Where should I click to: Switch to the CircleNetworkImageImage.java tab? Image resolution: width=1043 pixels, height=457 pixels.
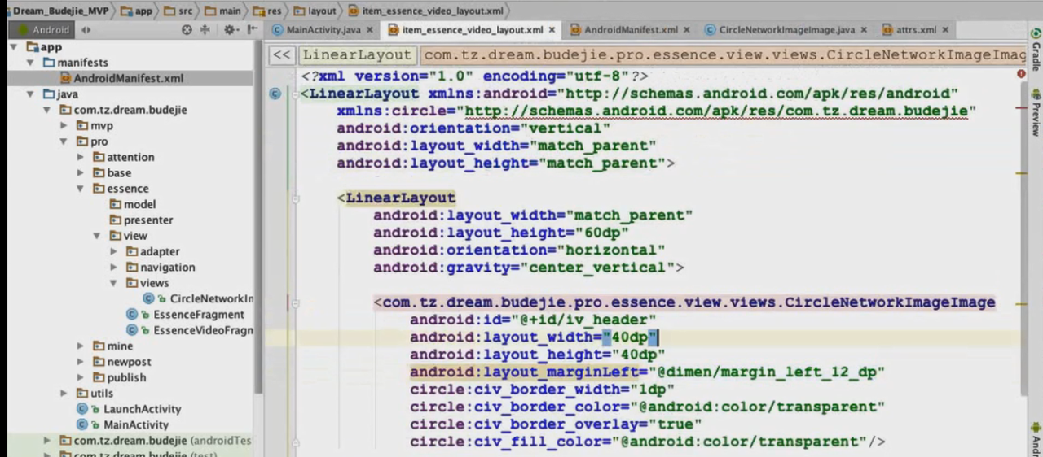786,30
